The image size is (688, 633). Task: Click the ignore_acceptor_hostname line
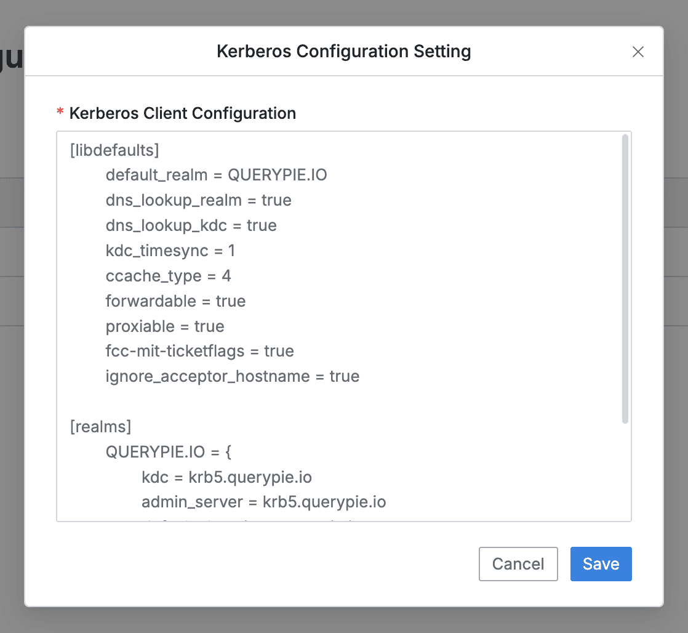pos(232,376)
